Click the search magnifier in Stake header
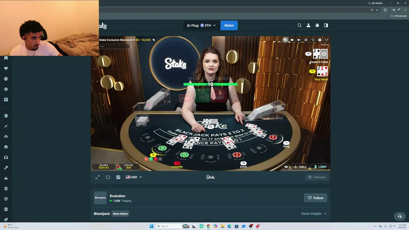The height and width of the screenshot is (230, 409). point(299,25)
